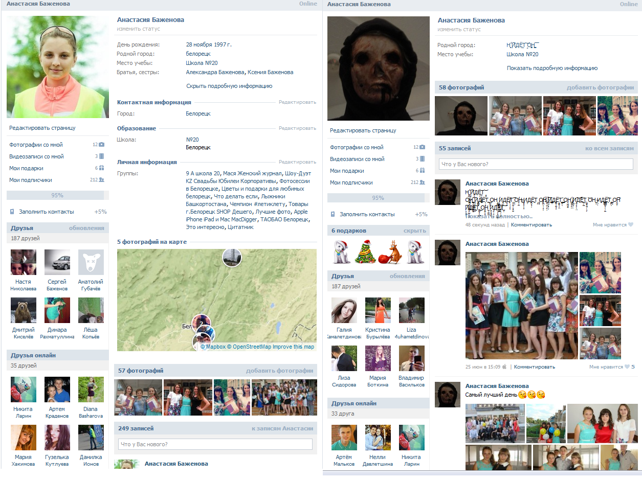Expand details via 'Показать подробную информацию'
Viewport: 642px width, 481px height.
pos(552,68)
